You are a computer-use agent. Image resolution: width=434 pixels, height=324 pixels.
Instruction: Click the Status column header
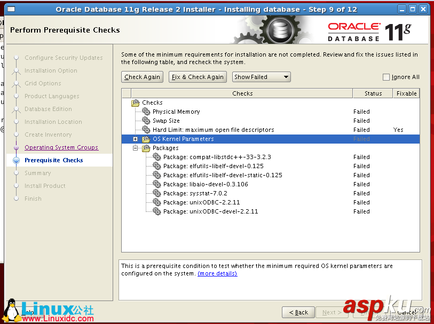click(x=373, y=93)
